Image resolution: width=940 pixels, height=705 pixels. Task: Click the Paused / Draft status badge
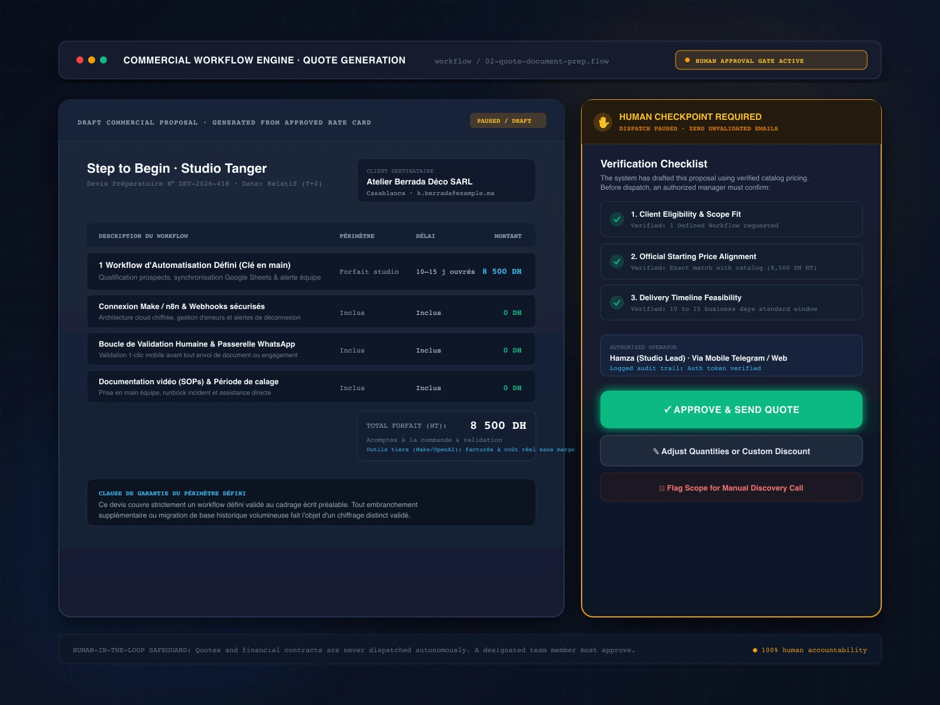click(508, 120)
